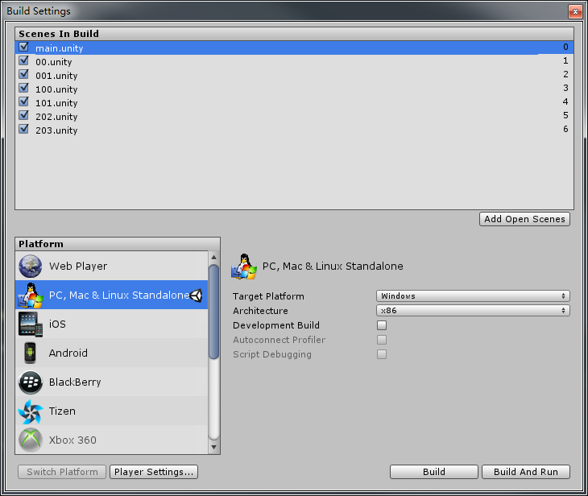Click the Xbox 360 logo icon
Viewport: 588px width, 496px height.
(31, 440)
